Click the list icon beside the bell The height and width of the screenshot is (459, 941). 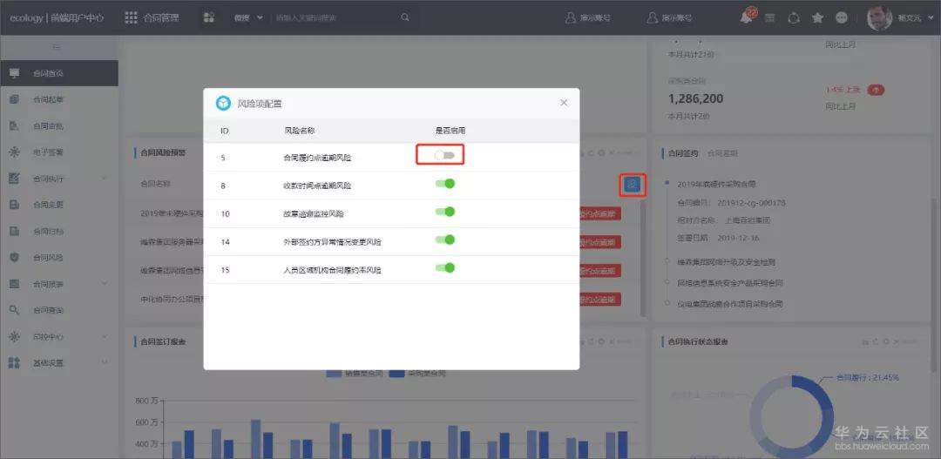coord(770,18)
